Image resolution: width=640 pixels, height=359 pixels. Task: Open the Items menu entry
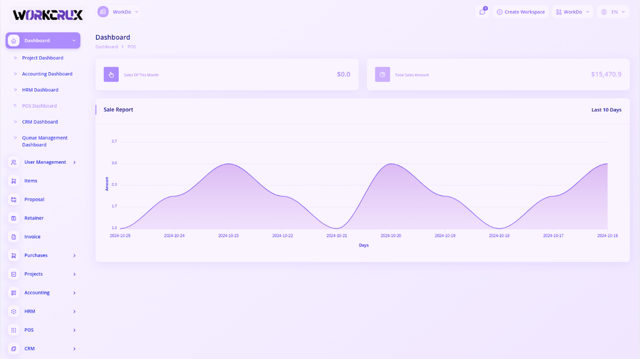[x=31, y=181]
